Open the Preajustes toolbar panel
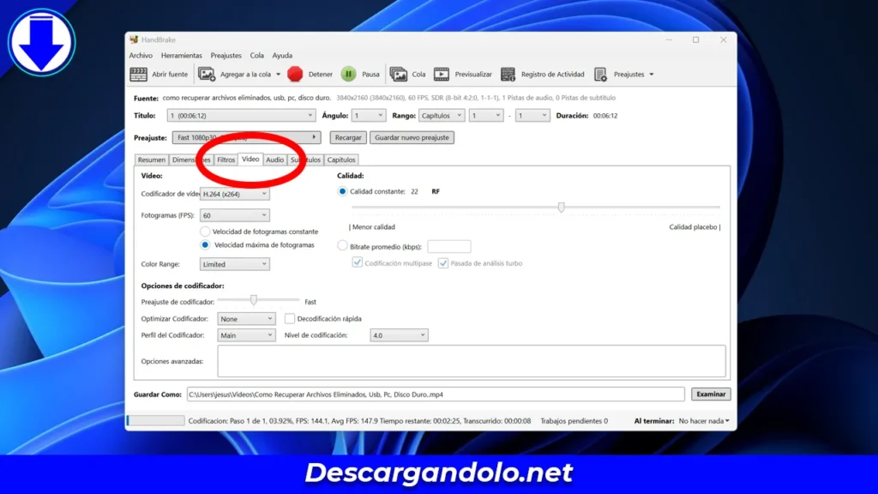Image resolution: width=878 pixels, height=494 pixels. click(623, 74)
